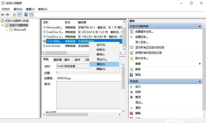Click the 启用所有任务历史记录 icon
This screenshot has width=206, height=123.
point(131,53)
